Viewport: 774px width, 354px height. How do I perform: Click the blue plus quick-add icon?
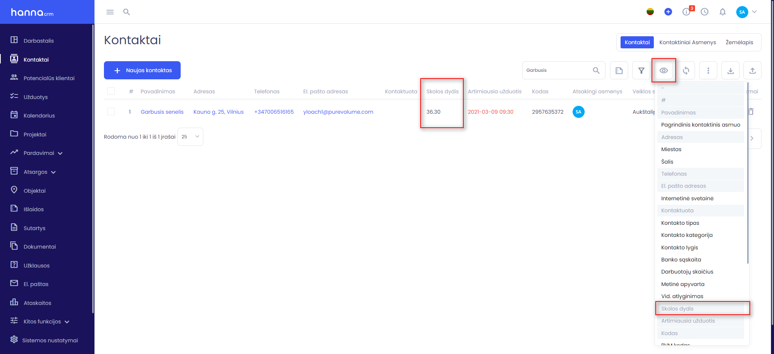(x=668, y=12)
